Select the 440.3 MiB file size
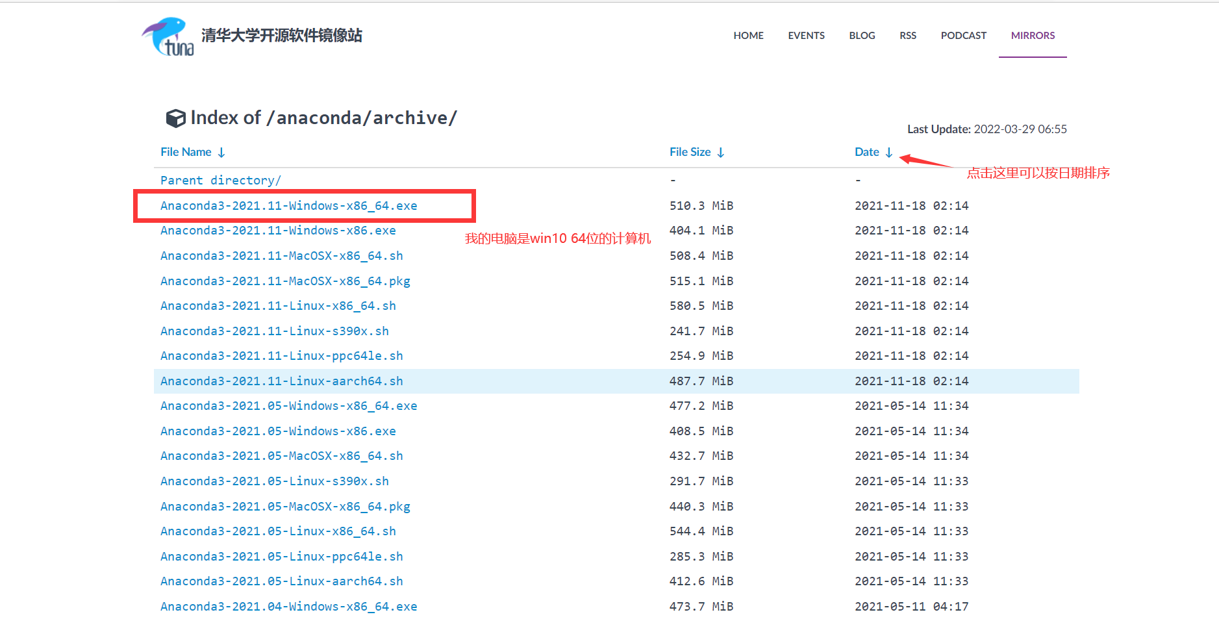 tap(701, 507)
